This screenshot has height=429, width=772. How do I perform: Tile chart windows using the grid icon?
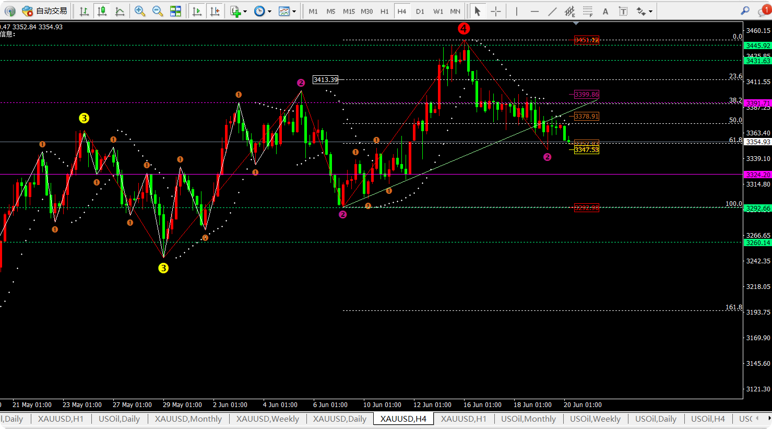[175, 11]
